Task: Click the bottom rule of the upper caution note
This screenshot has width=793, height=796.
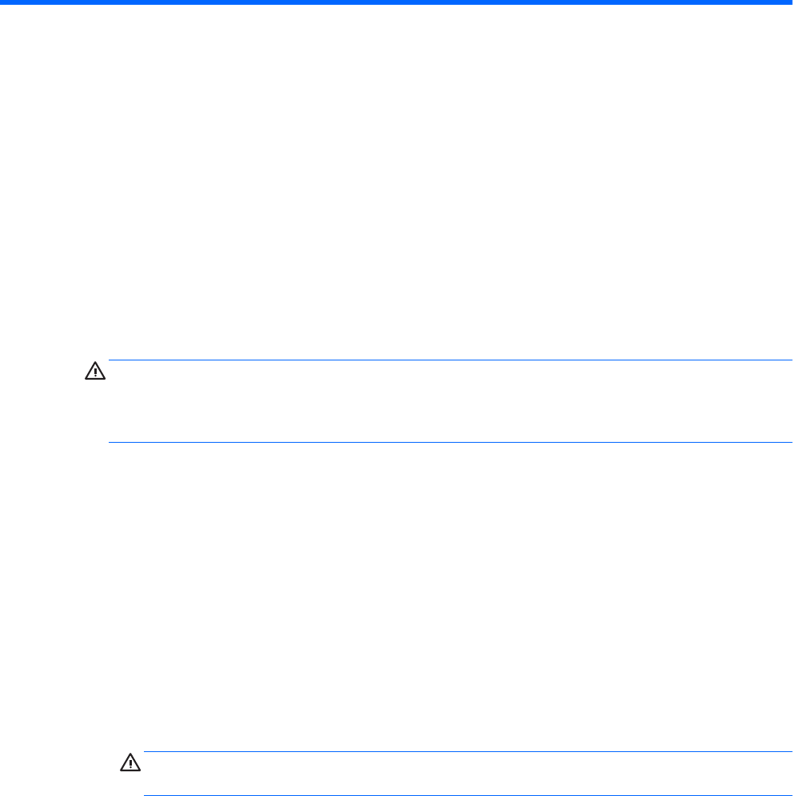Action: point(449,442)
